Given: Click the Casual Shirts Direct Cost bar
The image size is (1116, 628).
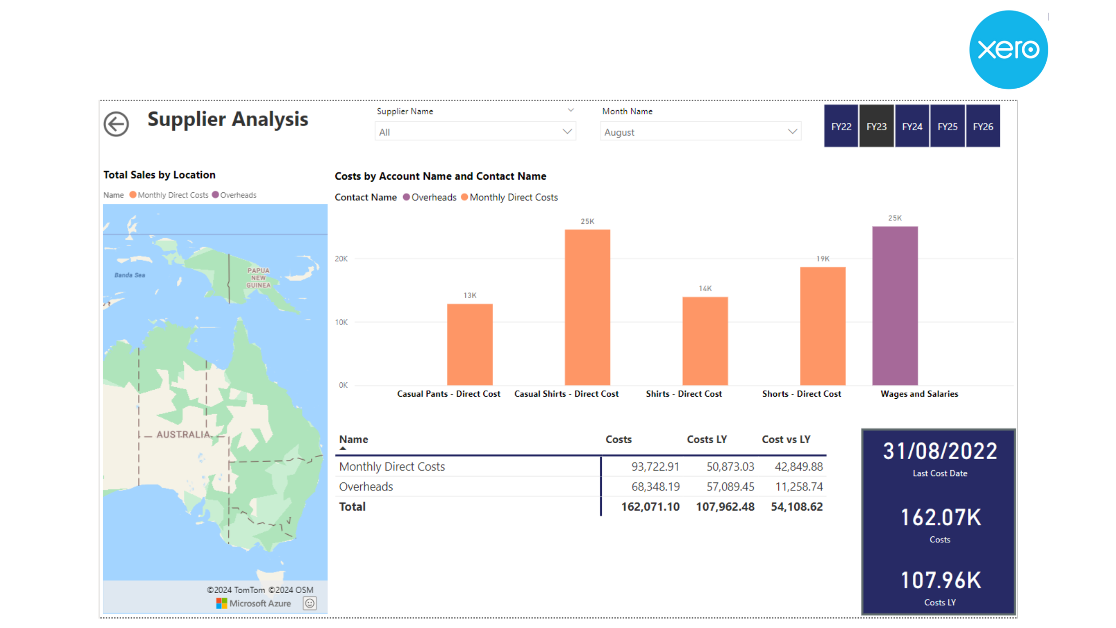Looking at the screenshot, I should point(587,308).
